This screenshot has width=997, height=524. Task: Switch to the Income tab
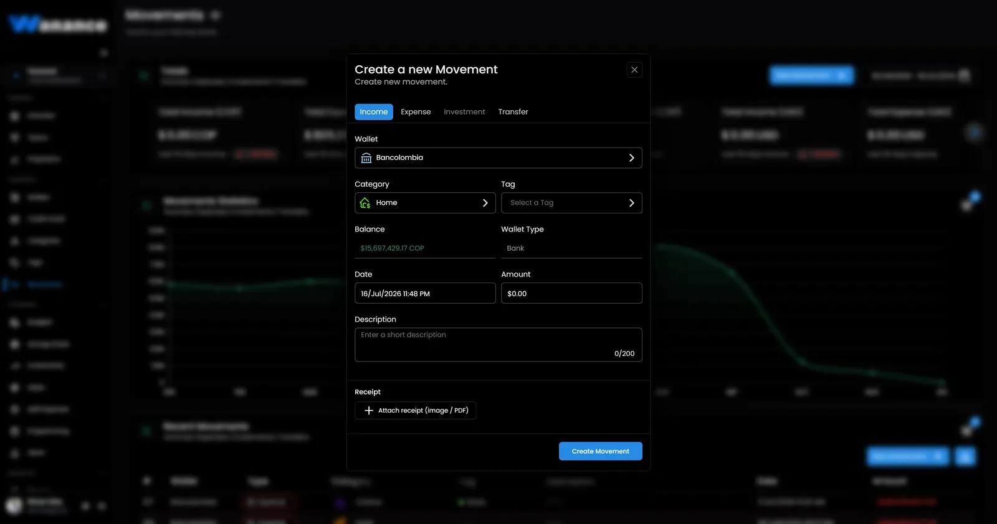374,112
